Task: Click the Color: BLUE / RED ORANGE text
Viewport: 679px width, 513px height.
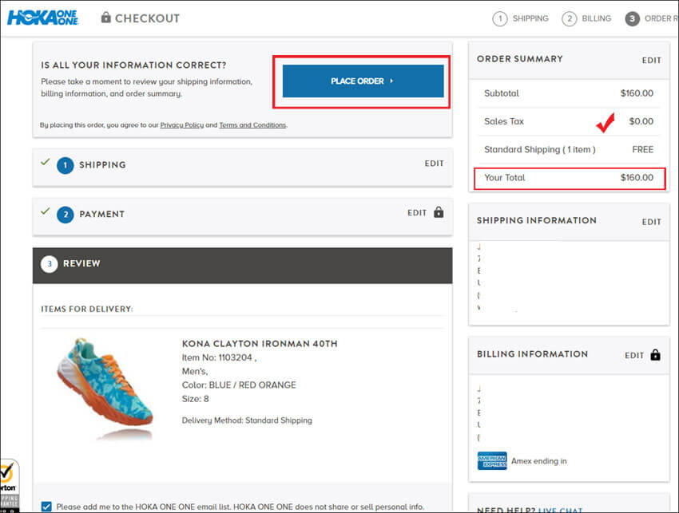Action: coord(239,385)
